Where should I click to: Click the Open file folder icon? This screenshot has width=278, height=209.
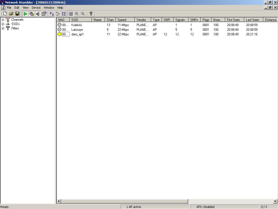coord(11,14)
